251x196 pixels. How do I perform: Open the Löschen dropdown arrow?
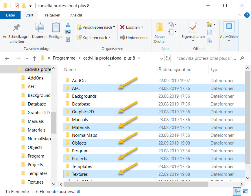[142, 27]
